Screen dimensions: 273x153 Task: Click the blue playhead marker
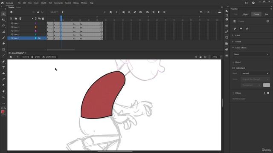[x=61, y=18]
